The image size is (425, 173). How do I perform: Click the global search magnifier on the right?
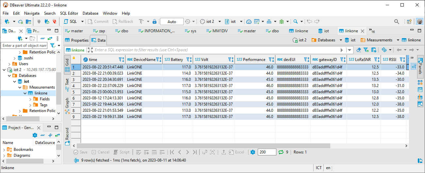pos(397,22)
